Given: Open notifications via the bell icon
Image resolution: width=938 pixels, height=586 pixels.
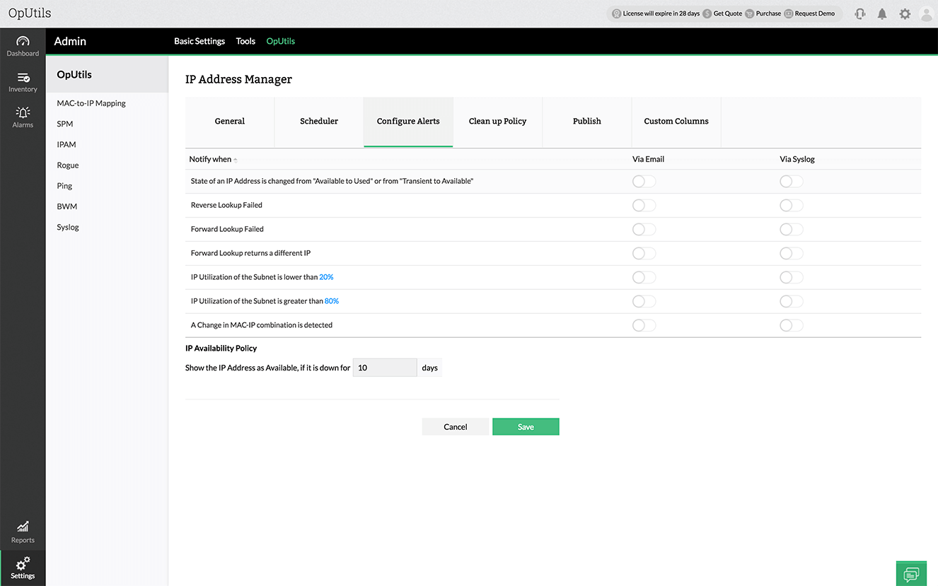Looking at the screenshot, I should tap(882, 13).
